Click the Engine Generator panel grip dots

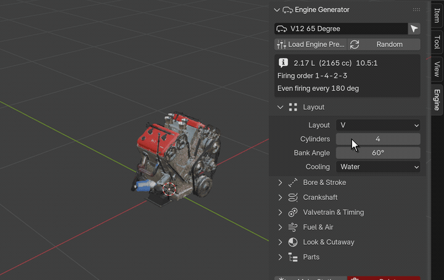pos(416,10)
